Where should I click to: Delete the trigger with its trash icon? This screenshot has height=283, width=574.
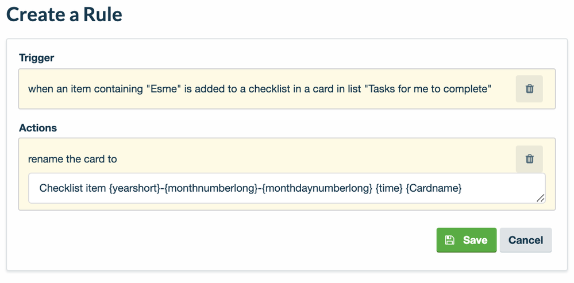529,89
